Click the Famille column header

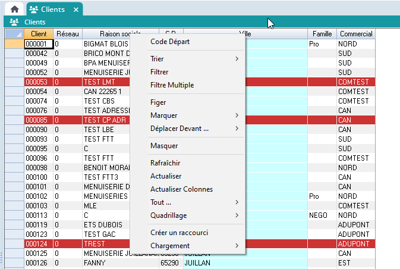tap(322, 34)
